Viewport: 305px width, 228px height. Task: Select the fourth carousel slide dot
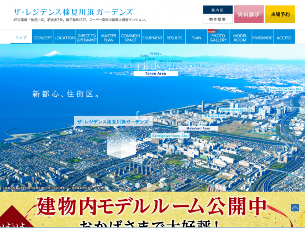173,185
